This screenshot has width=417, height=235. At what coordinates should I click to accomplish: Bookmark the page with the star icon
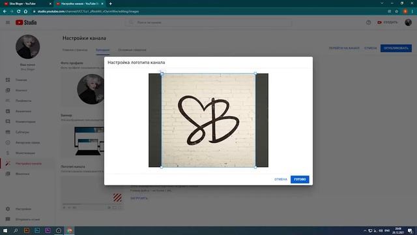point(397,12)
